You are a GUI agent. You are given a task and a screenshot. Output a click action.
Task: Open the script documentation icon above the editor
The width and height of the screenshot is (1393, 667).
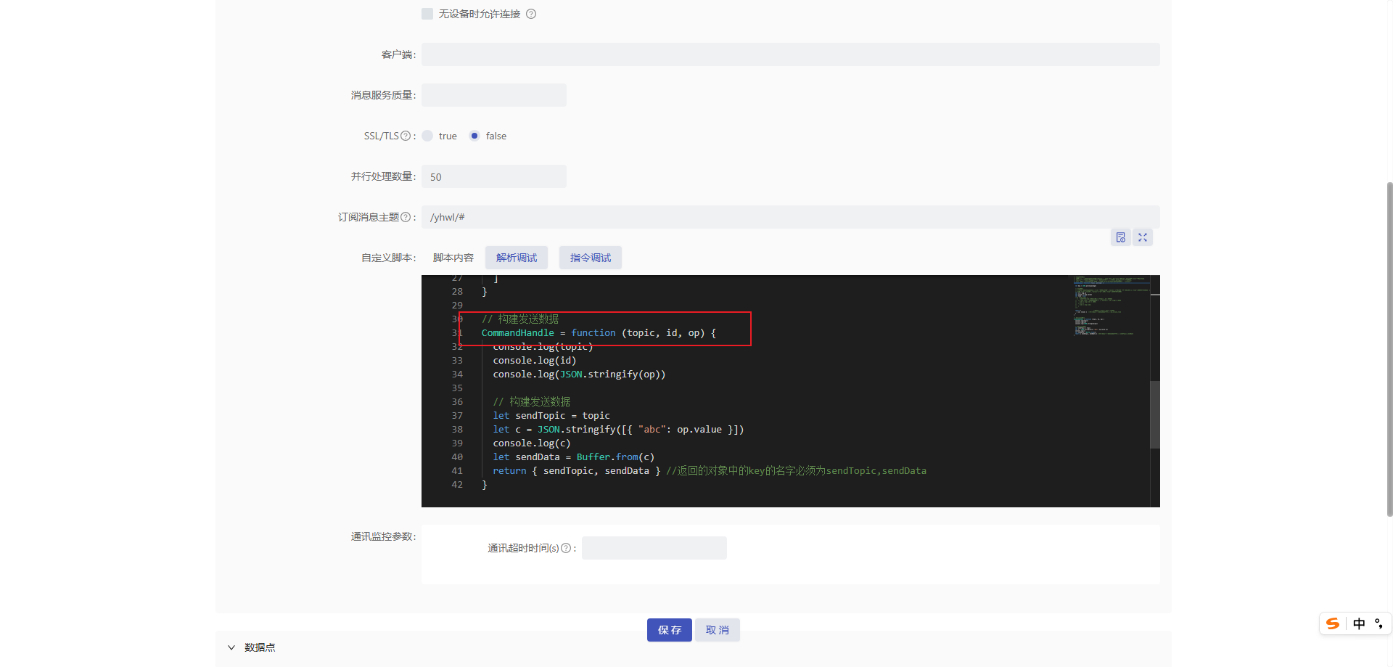1121,237
